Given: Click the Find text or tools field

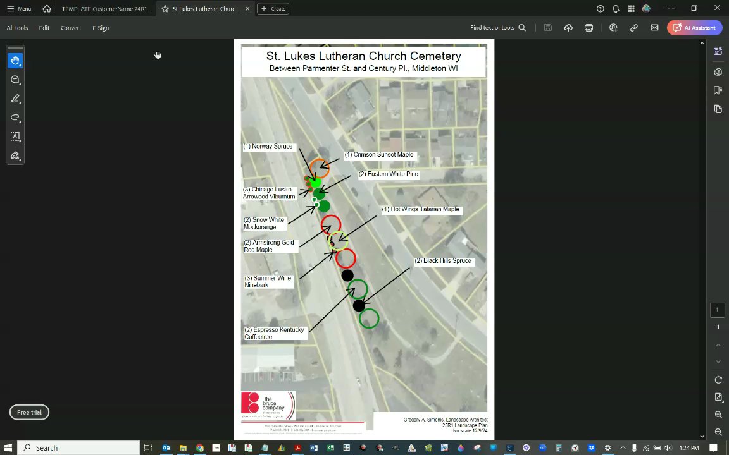Looking at the screenshot, I should 498,28.
